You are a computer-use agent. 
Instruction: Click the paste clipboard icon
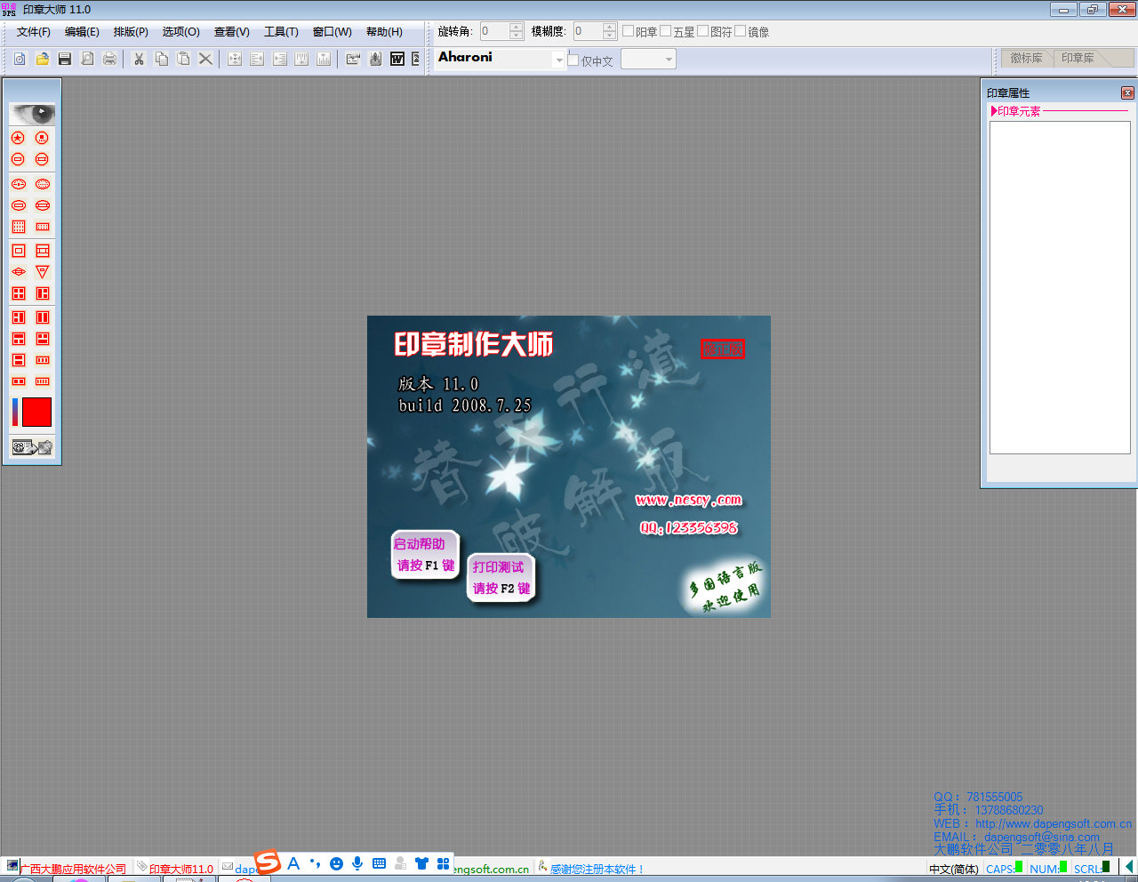coord(183,59)
